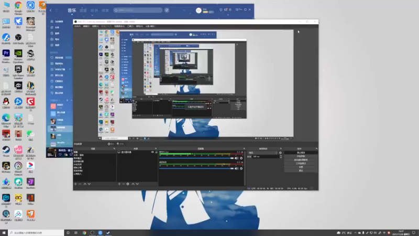Click desktop audio volume slider in mixer

coord(196,158)
